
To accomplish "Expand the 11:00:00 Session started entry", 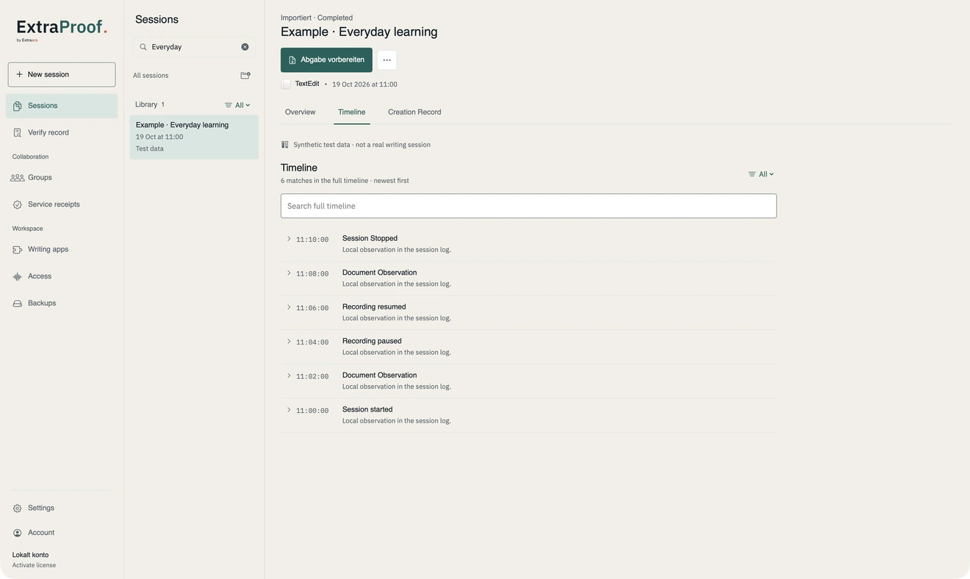I will [x=289, y=410].
